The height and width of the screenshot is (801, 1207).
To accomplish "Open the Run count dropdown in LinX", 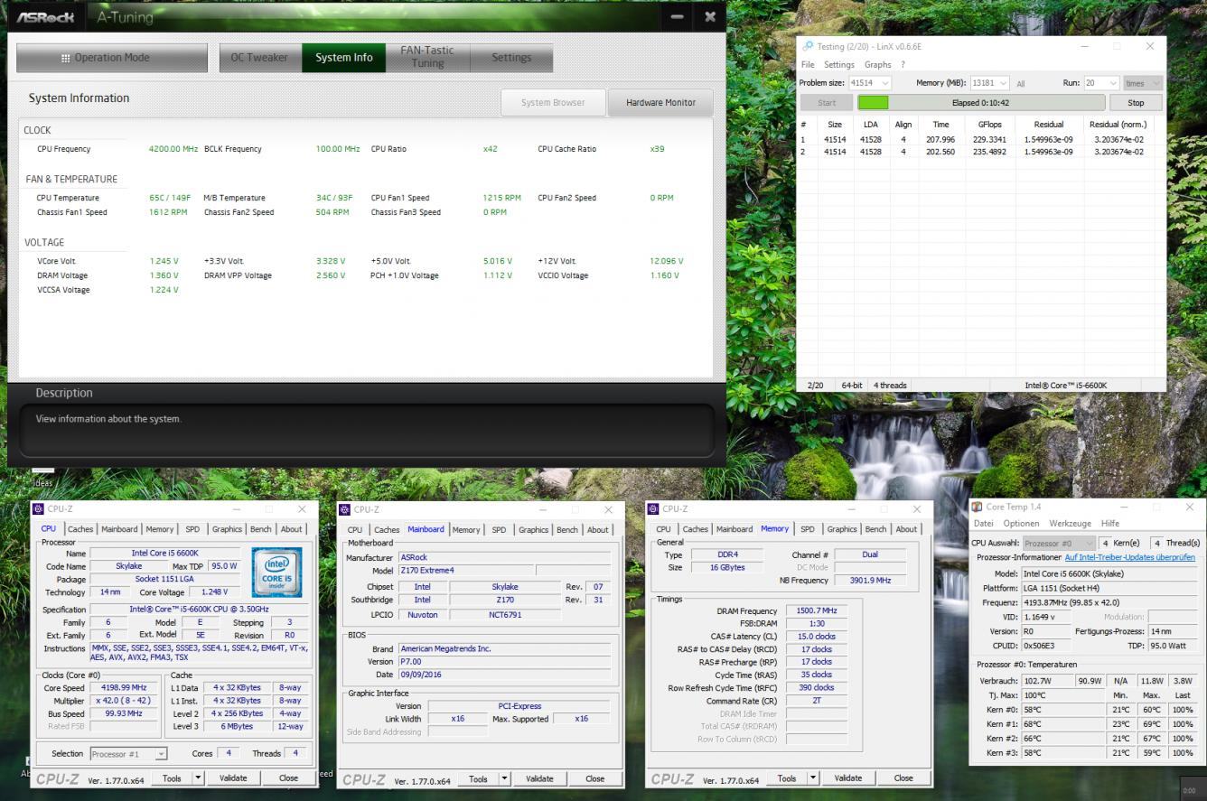I will 1112,83.
